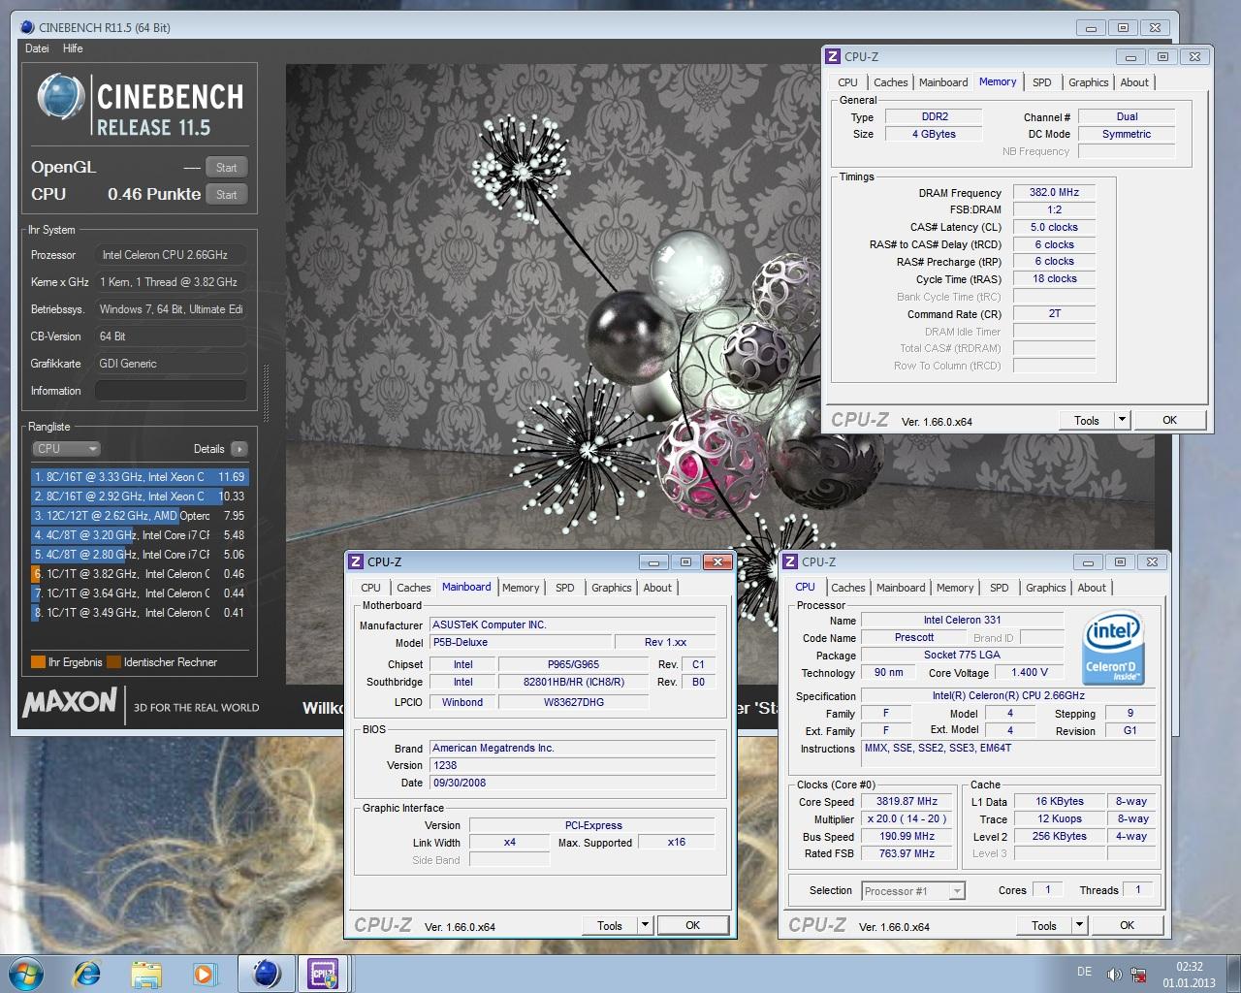Select Caches tab in CPU CPU-Z window
This screenshot has width=1241, height=993.
(x=848, y=588)
